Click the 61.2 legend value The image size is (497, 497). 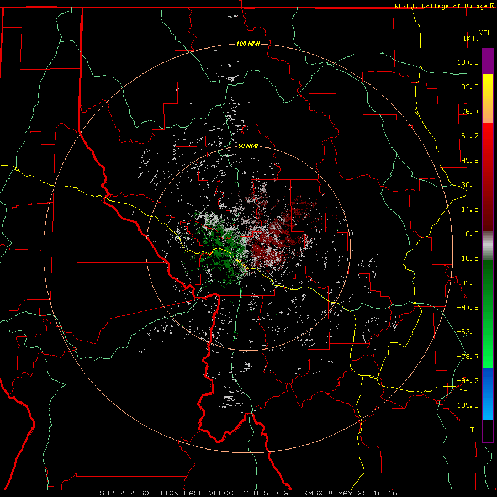point(470,136)
